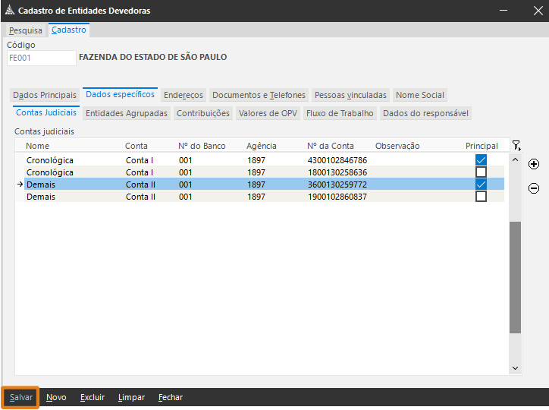Click the Novo button
The height and width of the screenshot is (410, 549).
click(56, 397)
